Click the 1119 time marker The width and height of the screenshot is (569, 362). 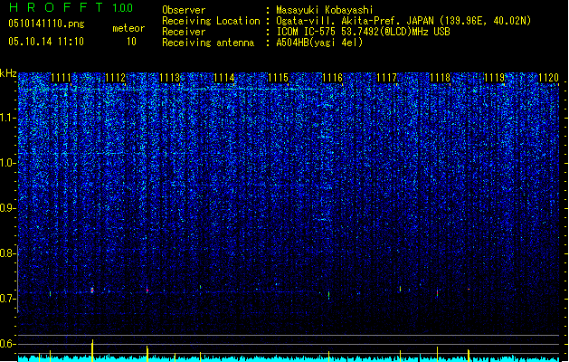point(495,78)
